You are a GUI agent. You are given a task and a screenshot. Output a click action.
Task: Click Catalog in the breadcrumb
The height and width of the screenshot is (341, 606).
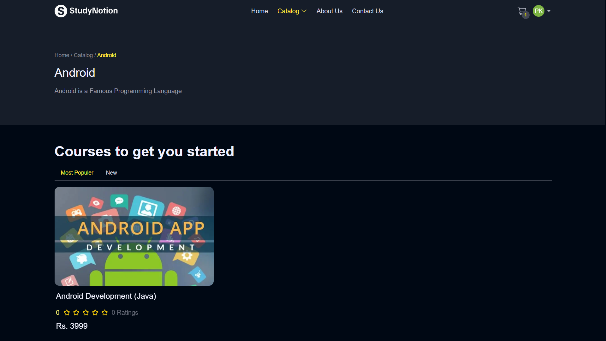(83, 55)
